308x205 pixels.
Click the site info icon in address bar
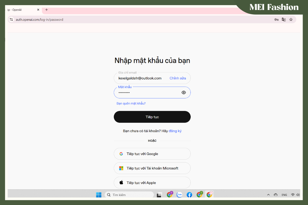point(11,19)
